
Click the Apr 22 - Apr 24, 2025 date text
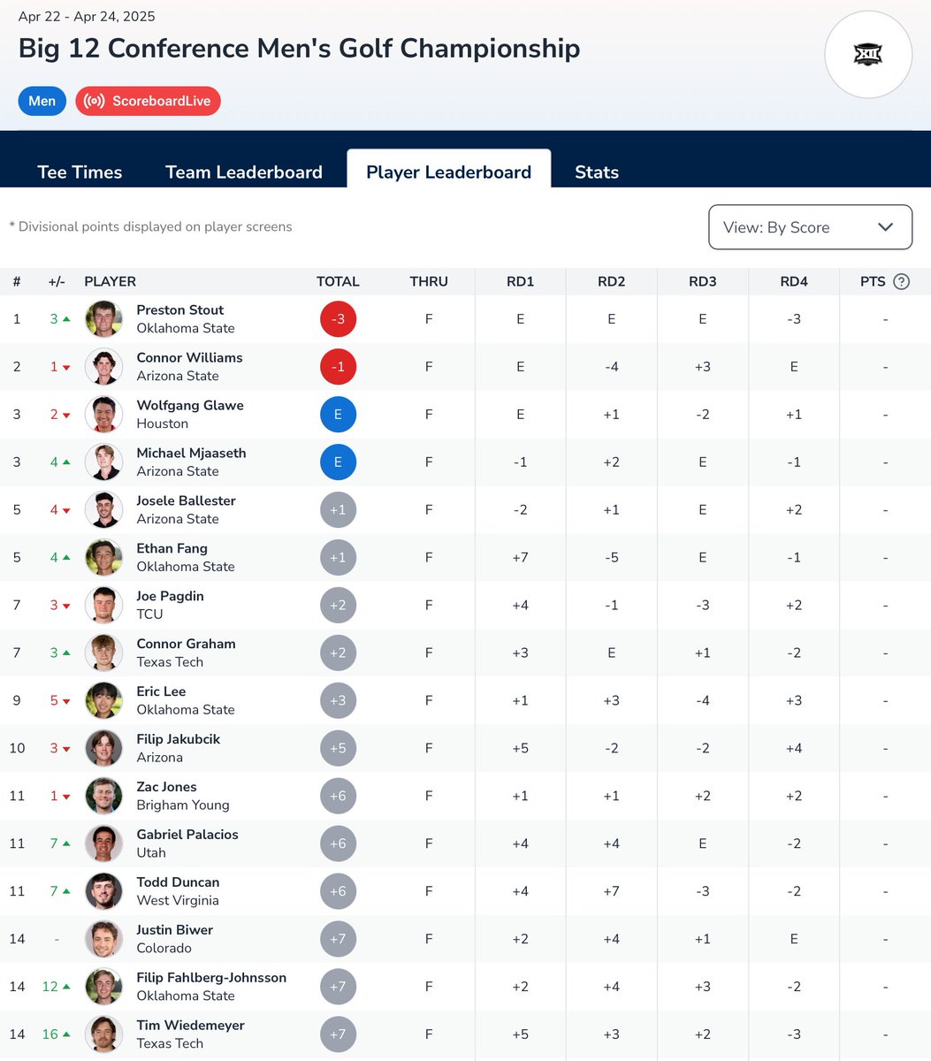point(87,16)
